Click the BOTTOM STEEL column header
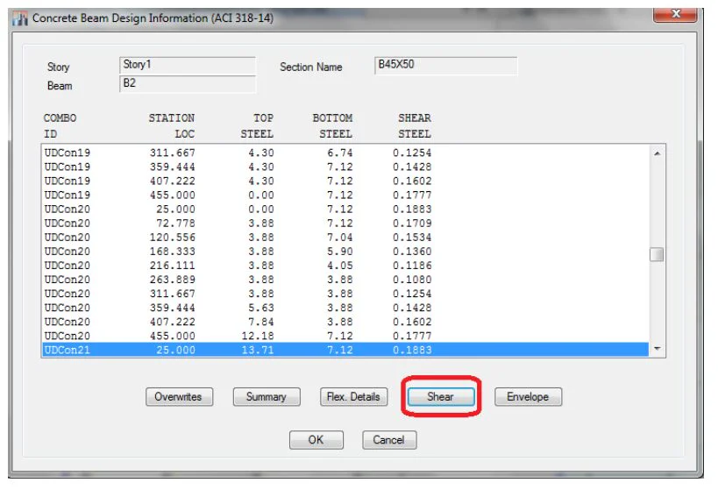718x497 pixels. click(x=333, y=126)
